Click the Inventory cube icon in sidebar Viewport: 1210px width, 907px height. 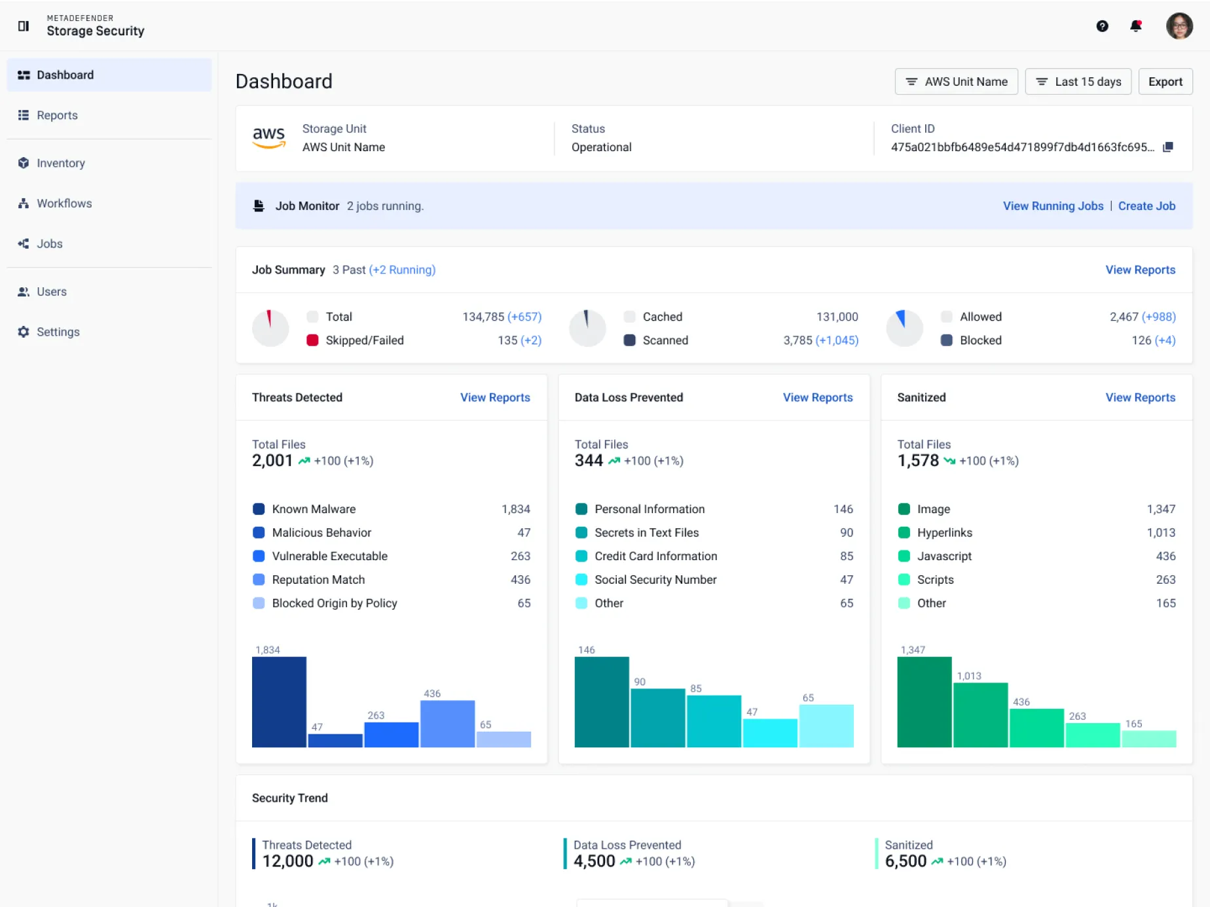click(x=24, y=163)
